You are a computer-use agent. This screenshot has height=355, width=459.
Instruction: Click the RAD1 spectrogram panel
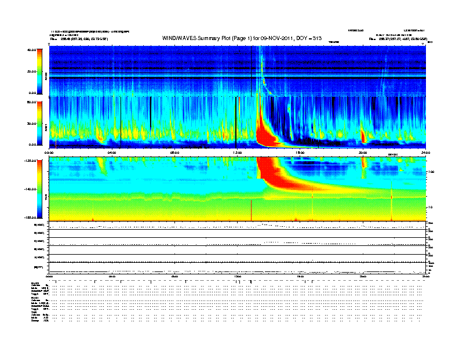coord(238,122)
